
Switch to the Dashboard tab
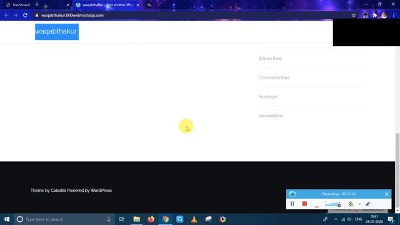point(36,5)
